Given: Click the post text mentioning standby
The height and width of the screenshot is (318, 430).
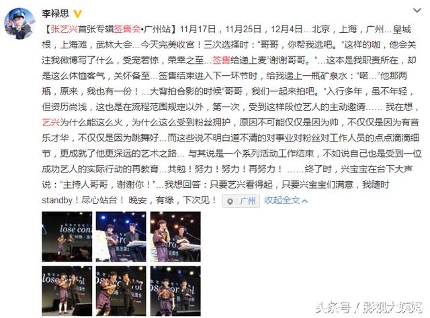Looking at the screenshot, I should click(129, 200).
